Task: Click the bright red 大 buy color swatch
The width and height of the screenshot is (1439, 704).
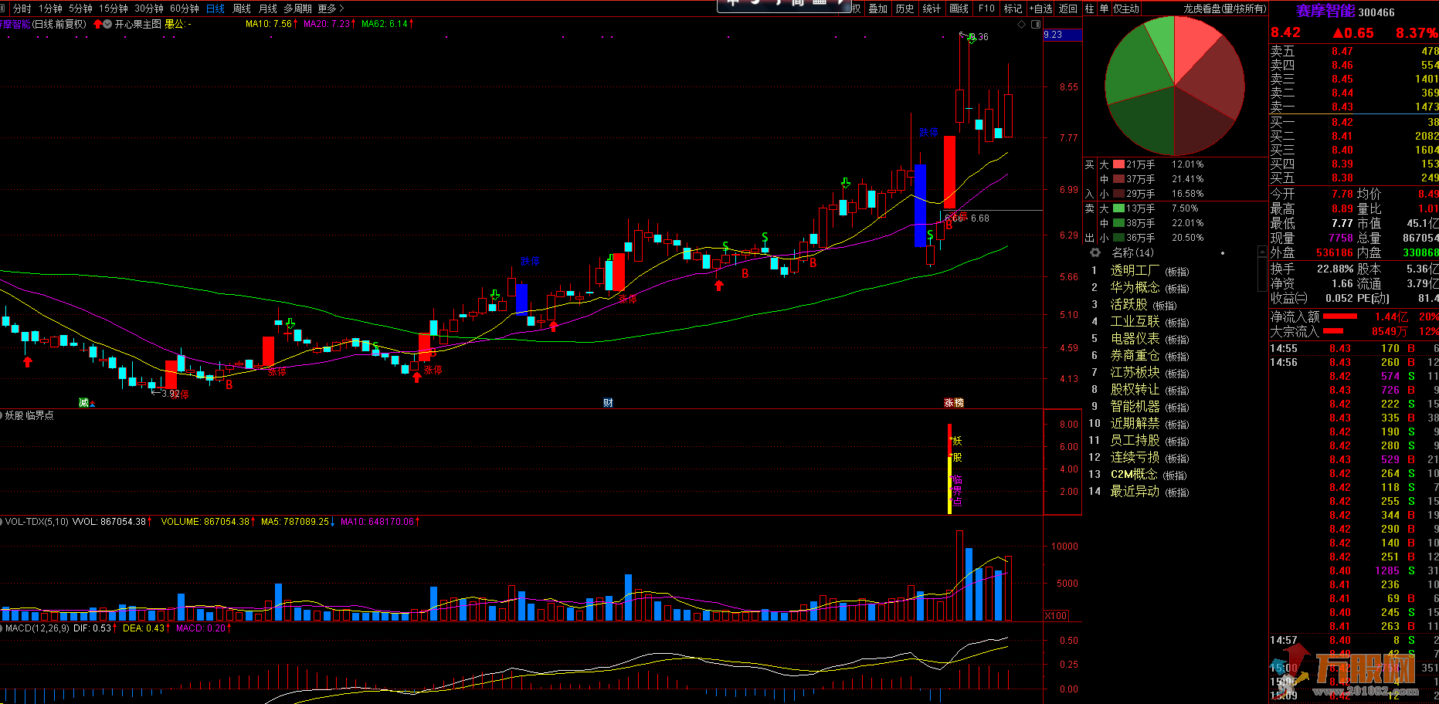Action: tap(1118, 164)
